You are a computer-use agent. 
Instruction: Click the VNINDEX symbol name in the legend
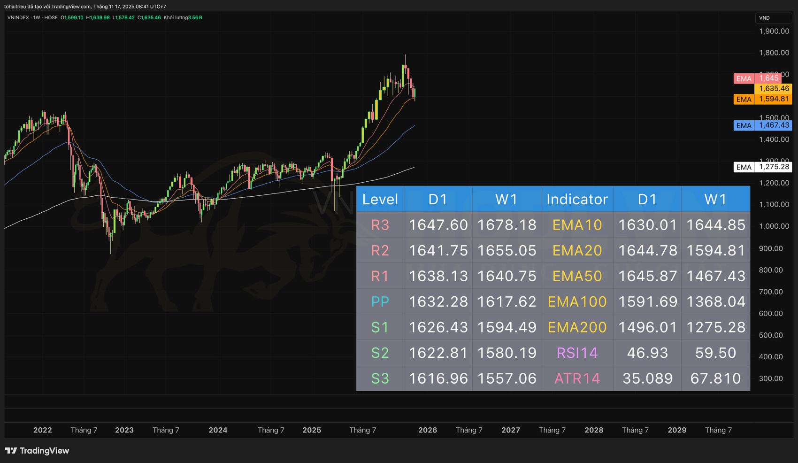click(x=18, y=18)
